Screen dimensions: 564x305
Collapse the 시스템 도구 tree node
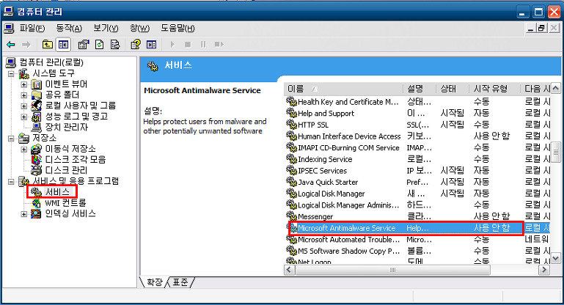point(11,74)
